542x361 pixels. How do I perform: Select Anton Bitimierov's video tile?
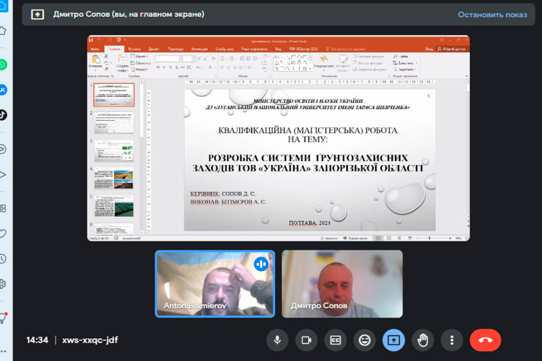[x=215, y=283]
